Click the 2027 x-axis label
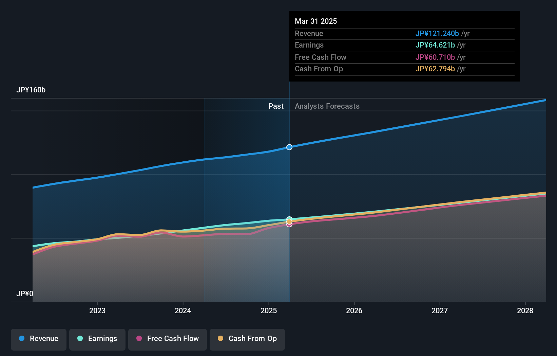This screenshot has width=557, height=356. pos(440,310)
